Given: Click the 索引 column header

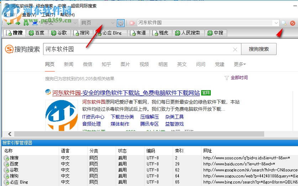Looking at the screenshot, I should [x=187, y=151].
